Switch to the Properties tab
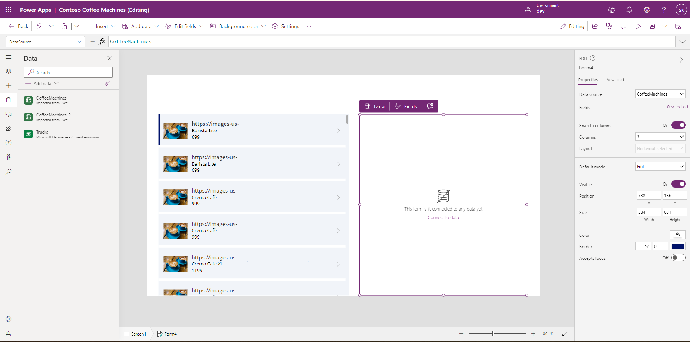This screenshot has width=690, height=342. pyautogui.click(x=588, y=80)
